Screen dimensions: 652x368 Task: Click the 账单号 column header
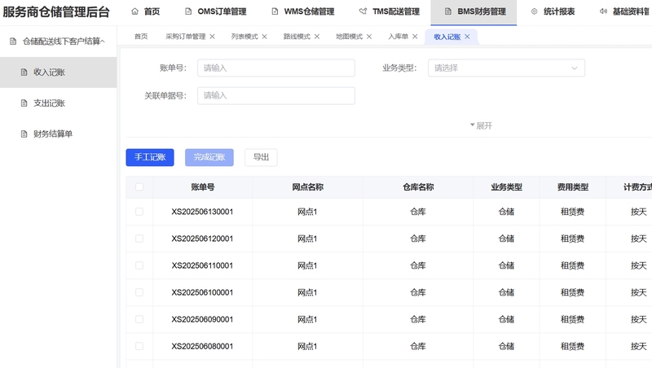[x=202, y=187]
